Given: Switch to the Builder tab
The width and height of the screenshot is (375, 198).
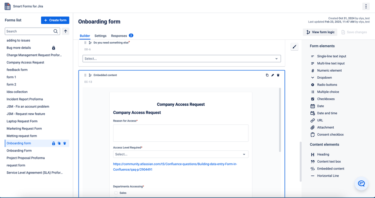Looking at the screenshot, I should coord(85,36).
